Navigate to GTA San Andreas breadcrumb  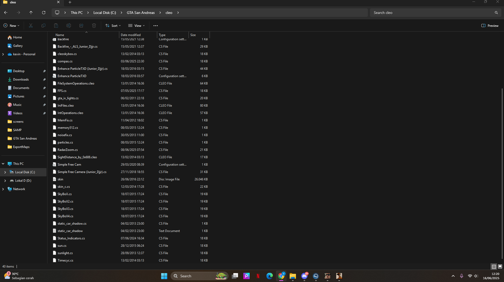tap(141, 13)
